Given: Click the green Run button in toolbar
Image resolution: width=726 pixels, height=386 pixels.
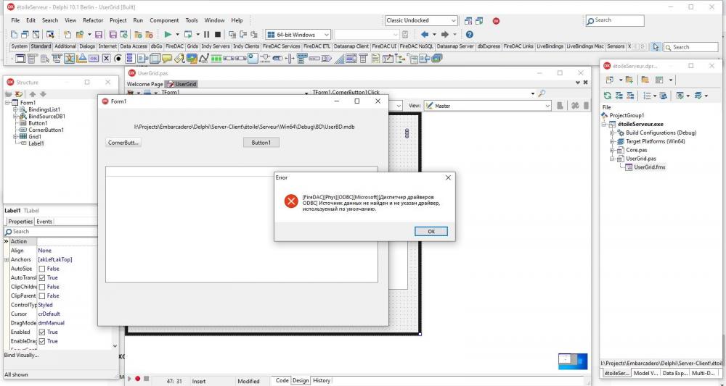Looking at the screenshot, I should (168, 35).
